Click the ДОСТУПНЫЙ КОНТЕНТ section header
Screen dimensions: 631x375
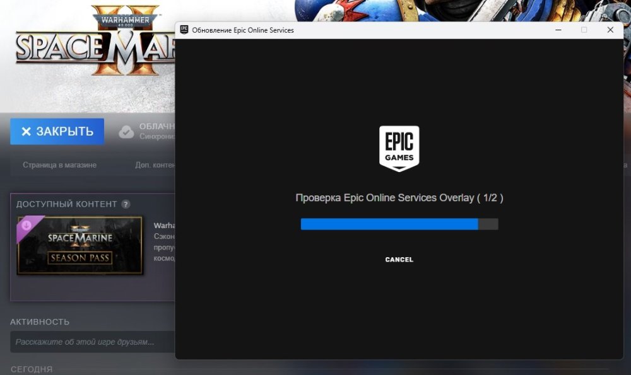tap(66, 204)
